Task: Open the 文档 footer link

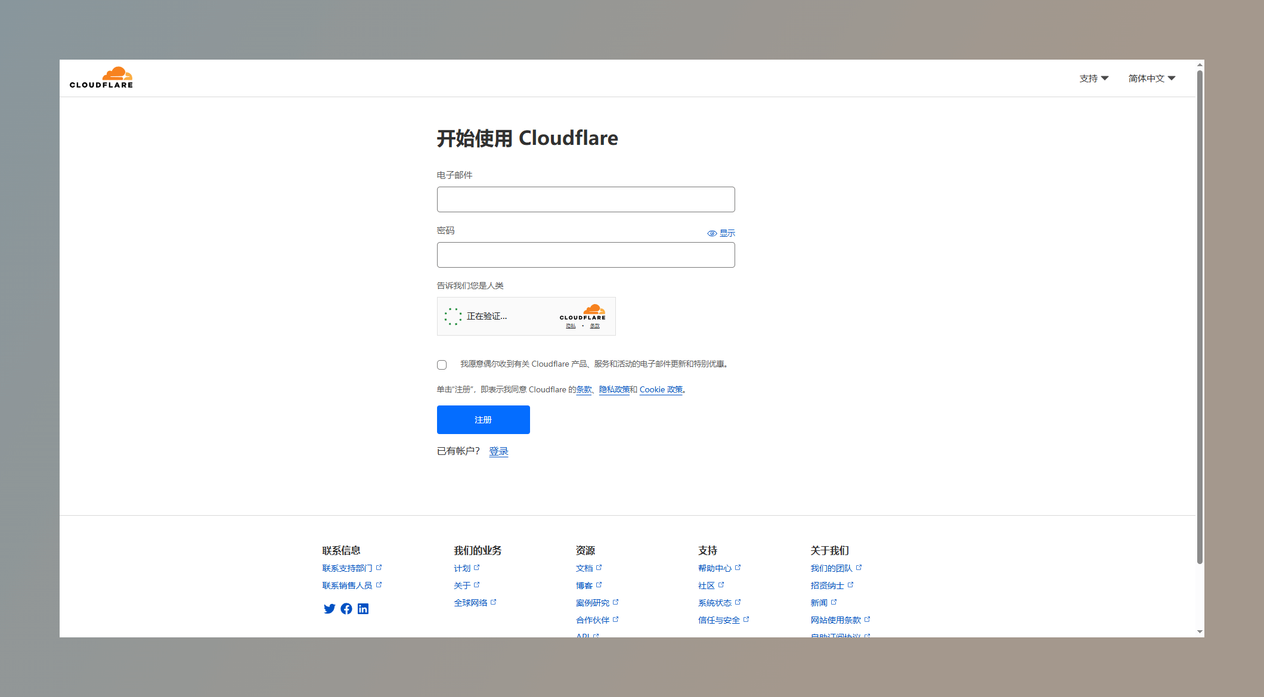Action: pyautogui.click(x=589, y=568)
